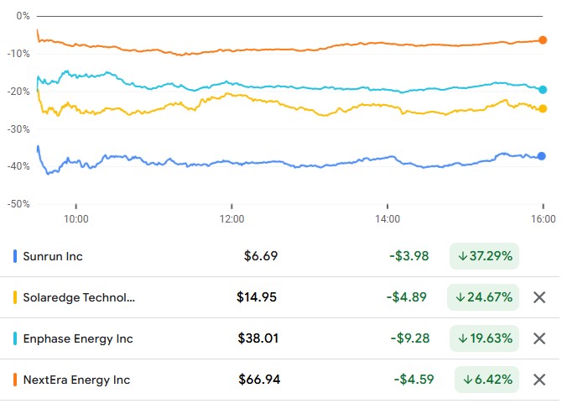567x409 pixels.
Task: Select the blue Sunrun endpoint dot on chart
Action: point(541,156)
